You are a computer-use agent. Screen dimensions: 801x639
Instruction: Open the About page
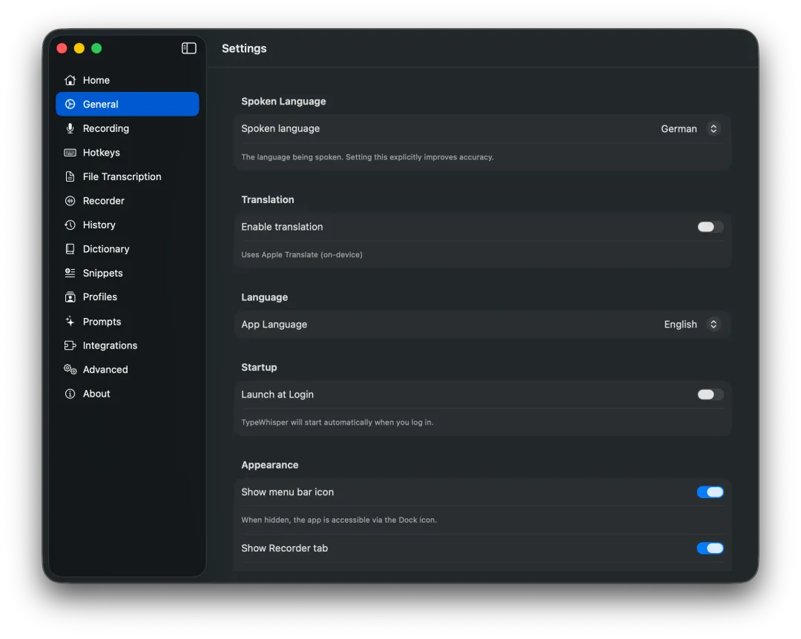tap(96, 394)
